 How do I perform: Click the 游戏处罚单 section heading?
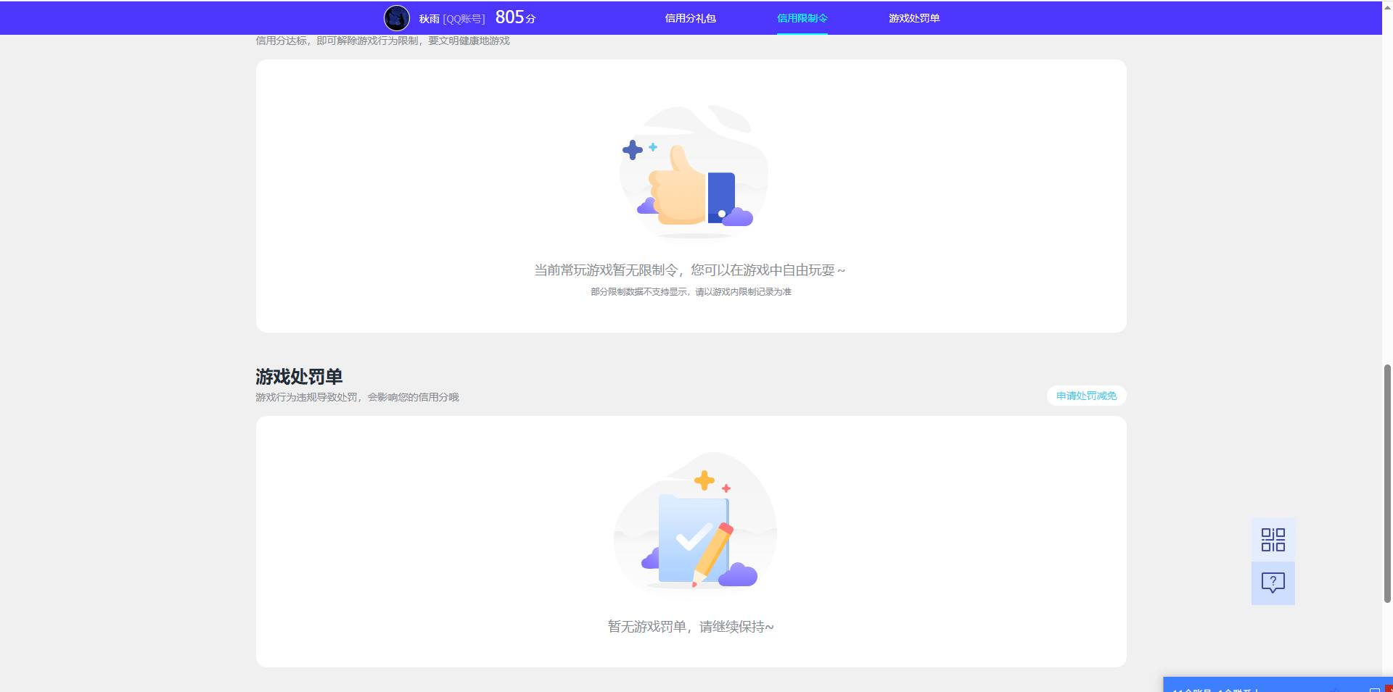click(x=299, y=377)
